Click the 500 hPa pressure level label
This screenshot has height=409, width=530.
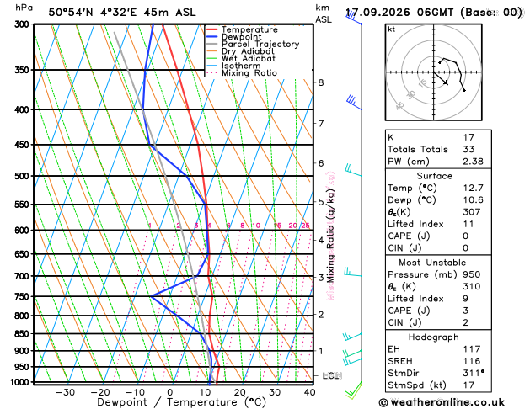(24, 176)
